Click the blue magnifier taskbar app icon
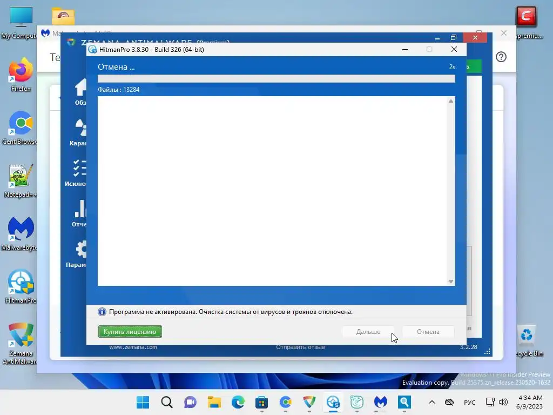 coord(404,402)
